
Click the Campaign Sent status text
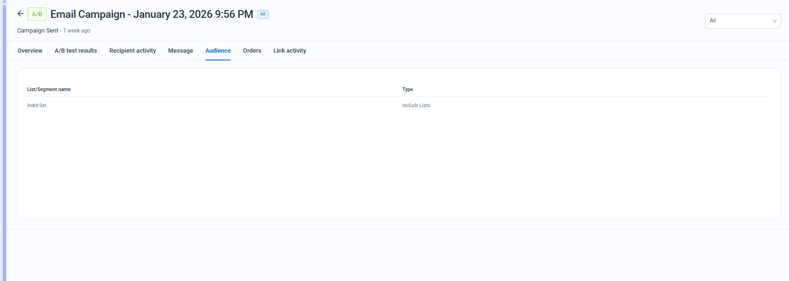pos(38,31)
